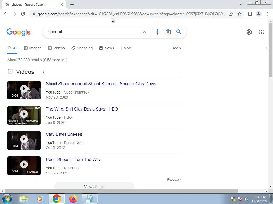Share this page using the share icon
This screenshot has height=204, width=273.
(x=231, y=14)
